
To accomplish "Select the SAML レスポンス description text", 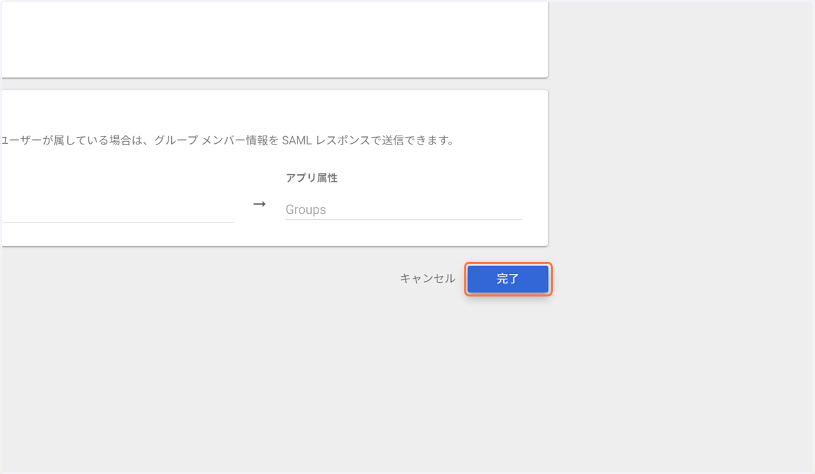I will tap(228, 141).
